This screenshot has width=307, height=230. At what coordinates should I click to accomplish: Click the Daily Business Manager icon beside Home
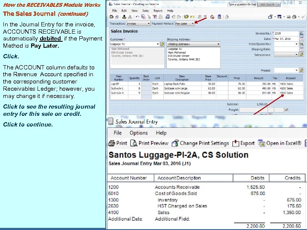[x=117, y=17]
